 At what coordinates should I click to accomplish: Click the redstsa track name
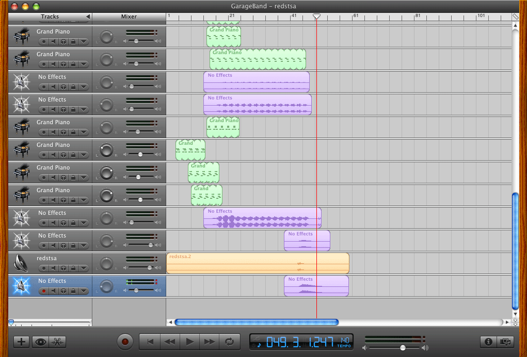[x=46, y=259]
